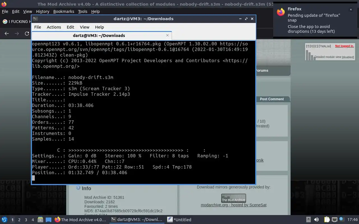Open Firefox Bookmarks menu
Viewport: 359px width, 224px height.
[64, 11]
